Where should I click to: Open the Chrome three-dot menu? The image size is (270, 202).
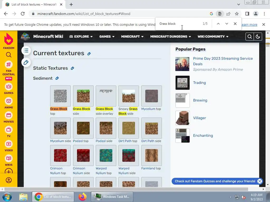pyautogui.click(x=264, y=14)
